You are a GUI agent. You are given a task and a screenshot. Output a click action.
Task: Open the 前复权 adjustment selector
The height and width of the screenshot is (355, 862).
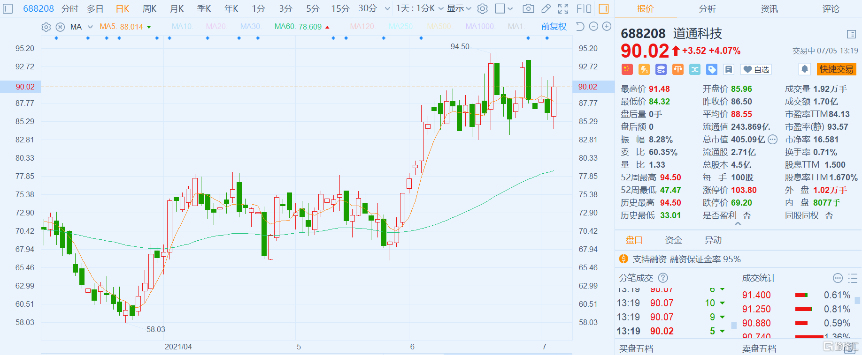(x=554, y=27)
